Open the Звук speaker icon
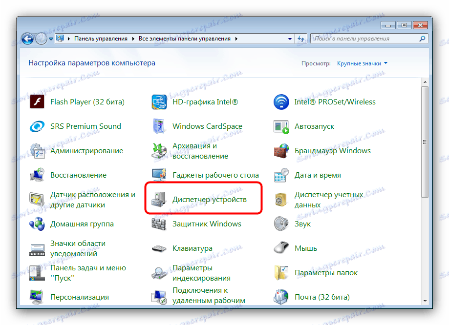 click(x=281, y=224)
